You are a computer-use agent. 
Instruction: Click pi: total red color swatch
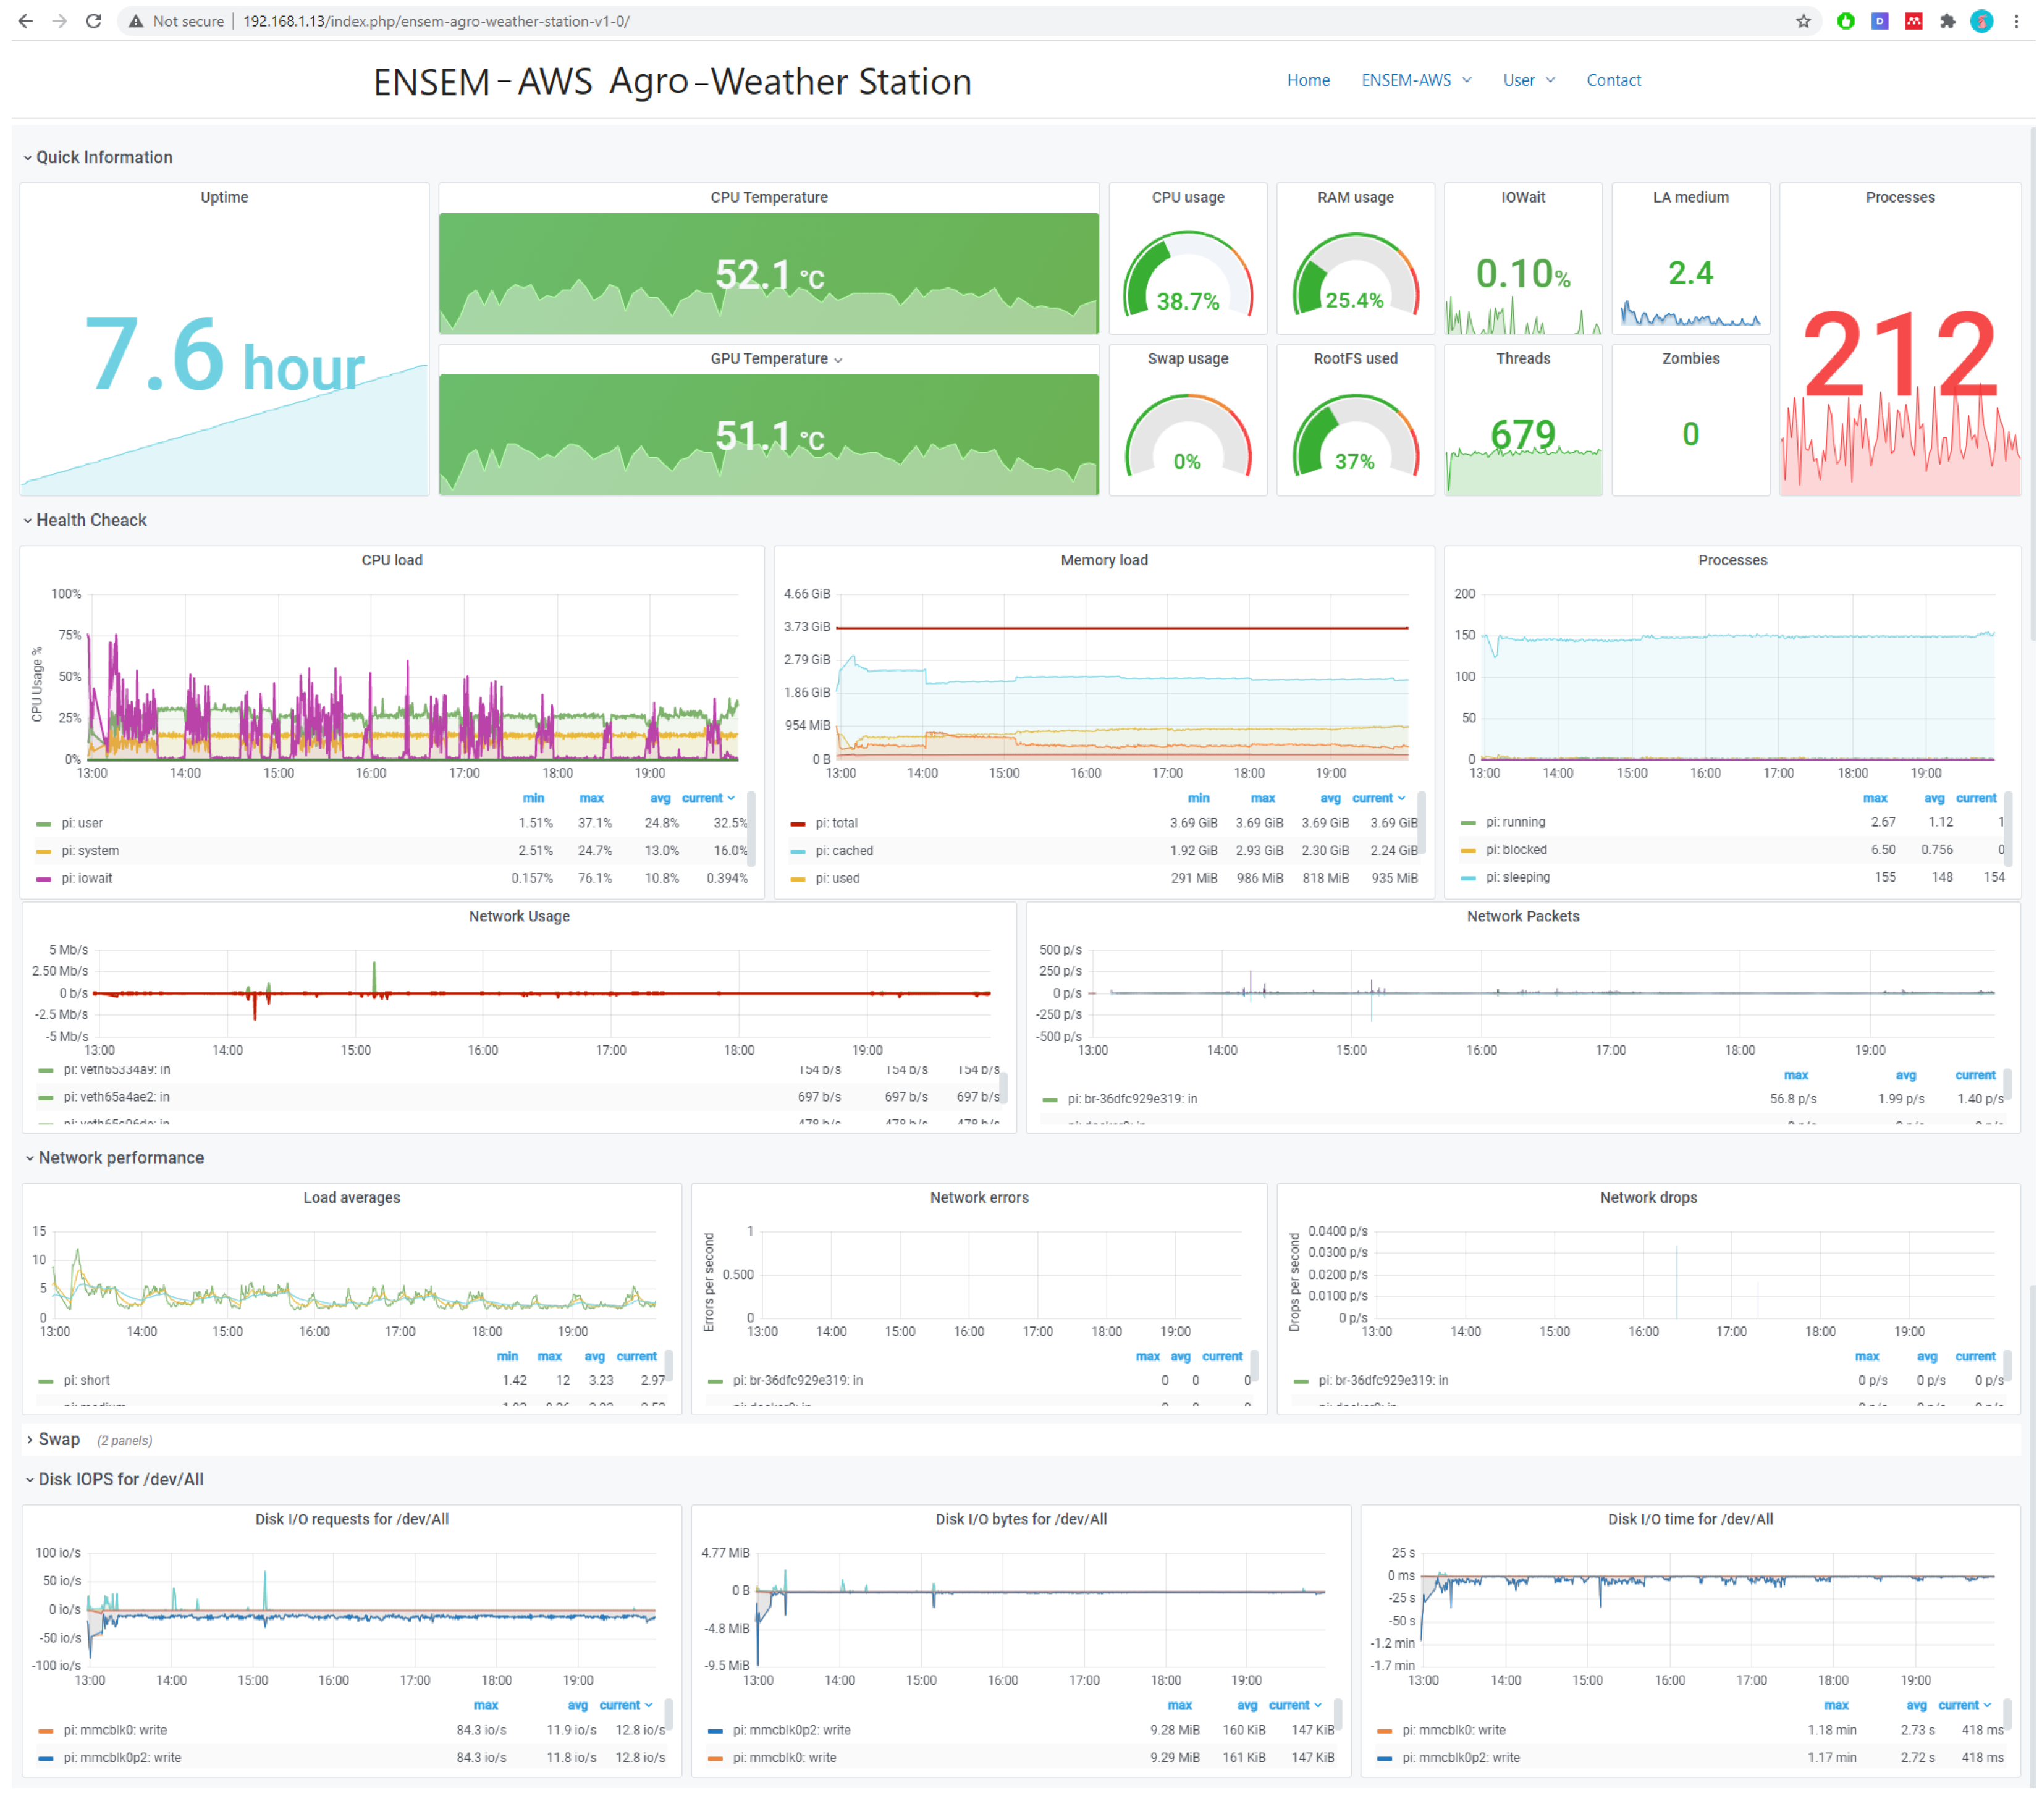tap(797, 824)
